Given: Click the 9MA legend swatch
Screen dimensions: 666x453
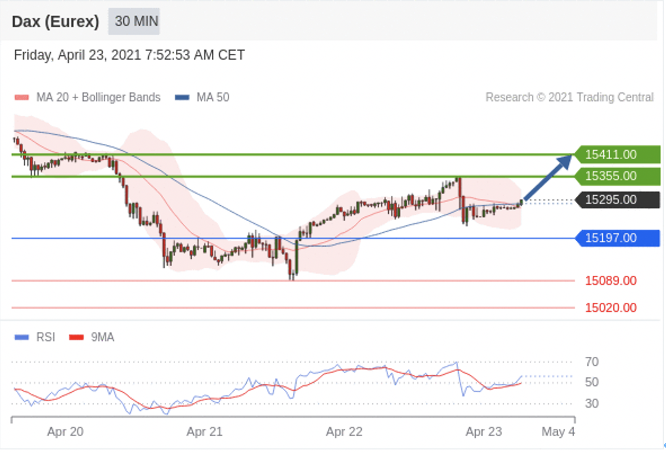Looking at the screenshot, I should pos(77,337).
